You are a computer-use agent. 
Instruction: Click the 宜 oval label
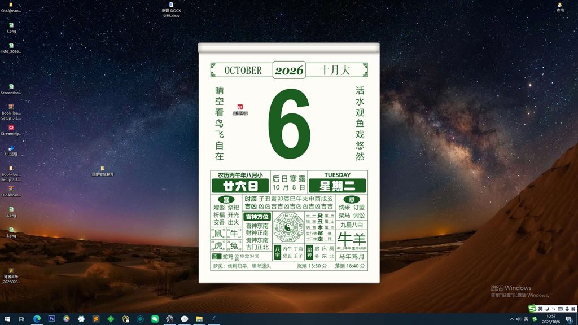point(226,199)
